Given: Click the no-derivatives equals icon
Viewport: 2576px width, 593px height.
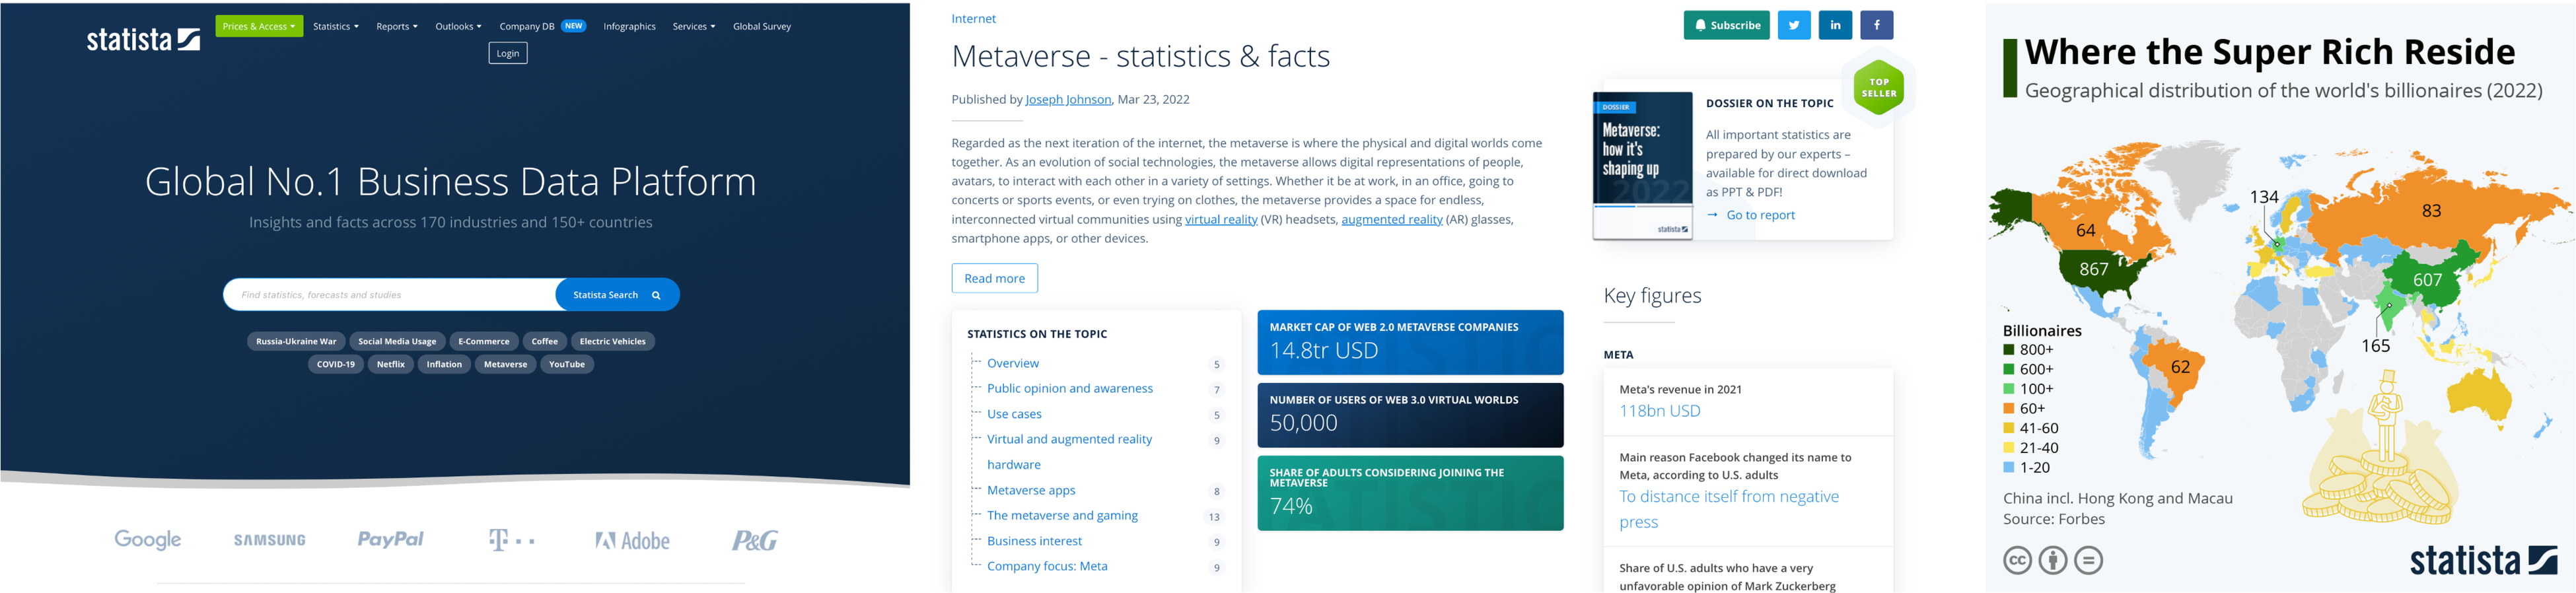Looking at the screenshot, I should 2088,560.
